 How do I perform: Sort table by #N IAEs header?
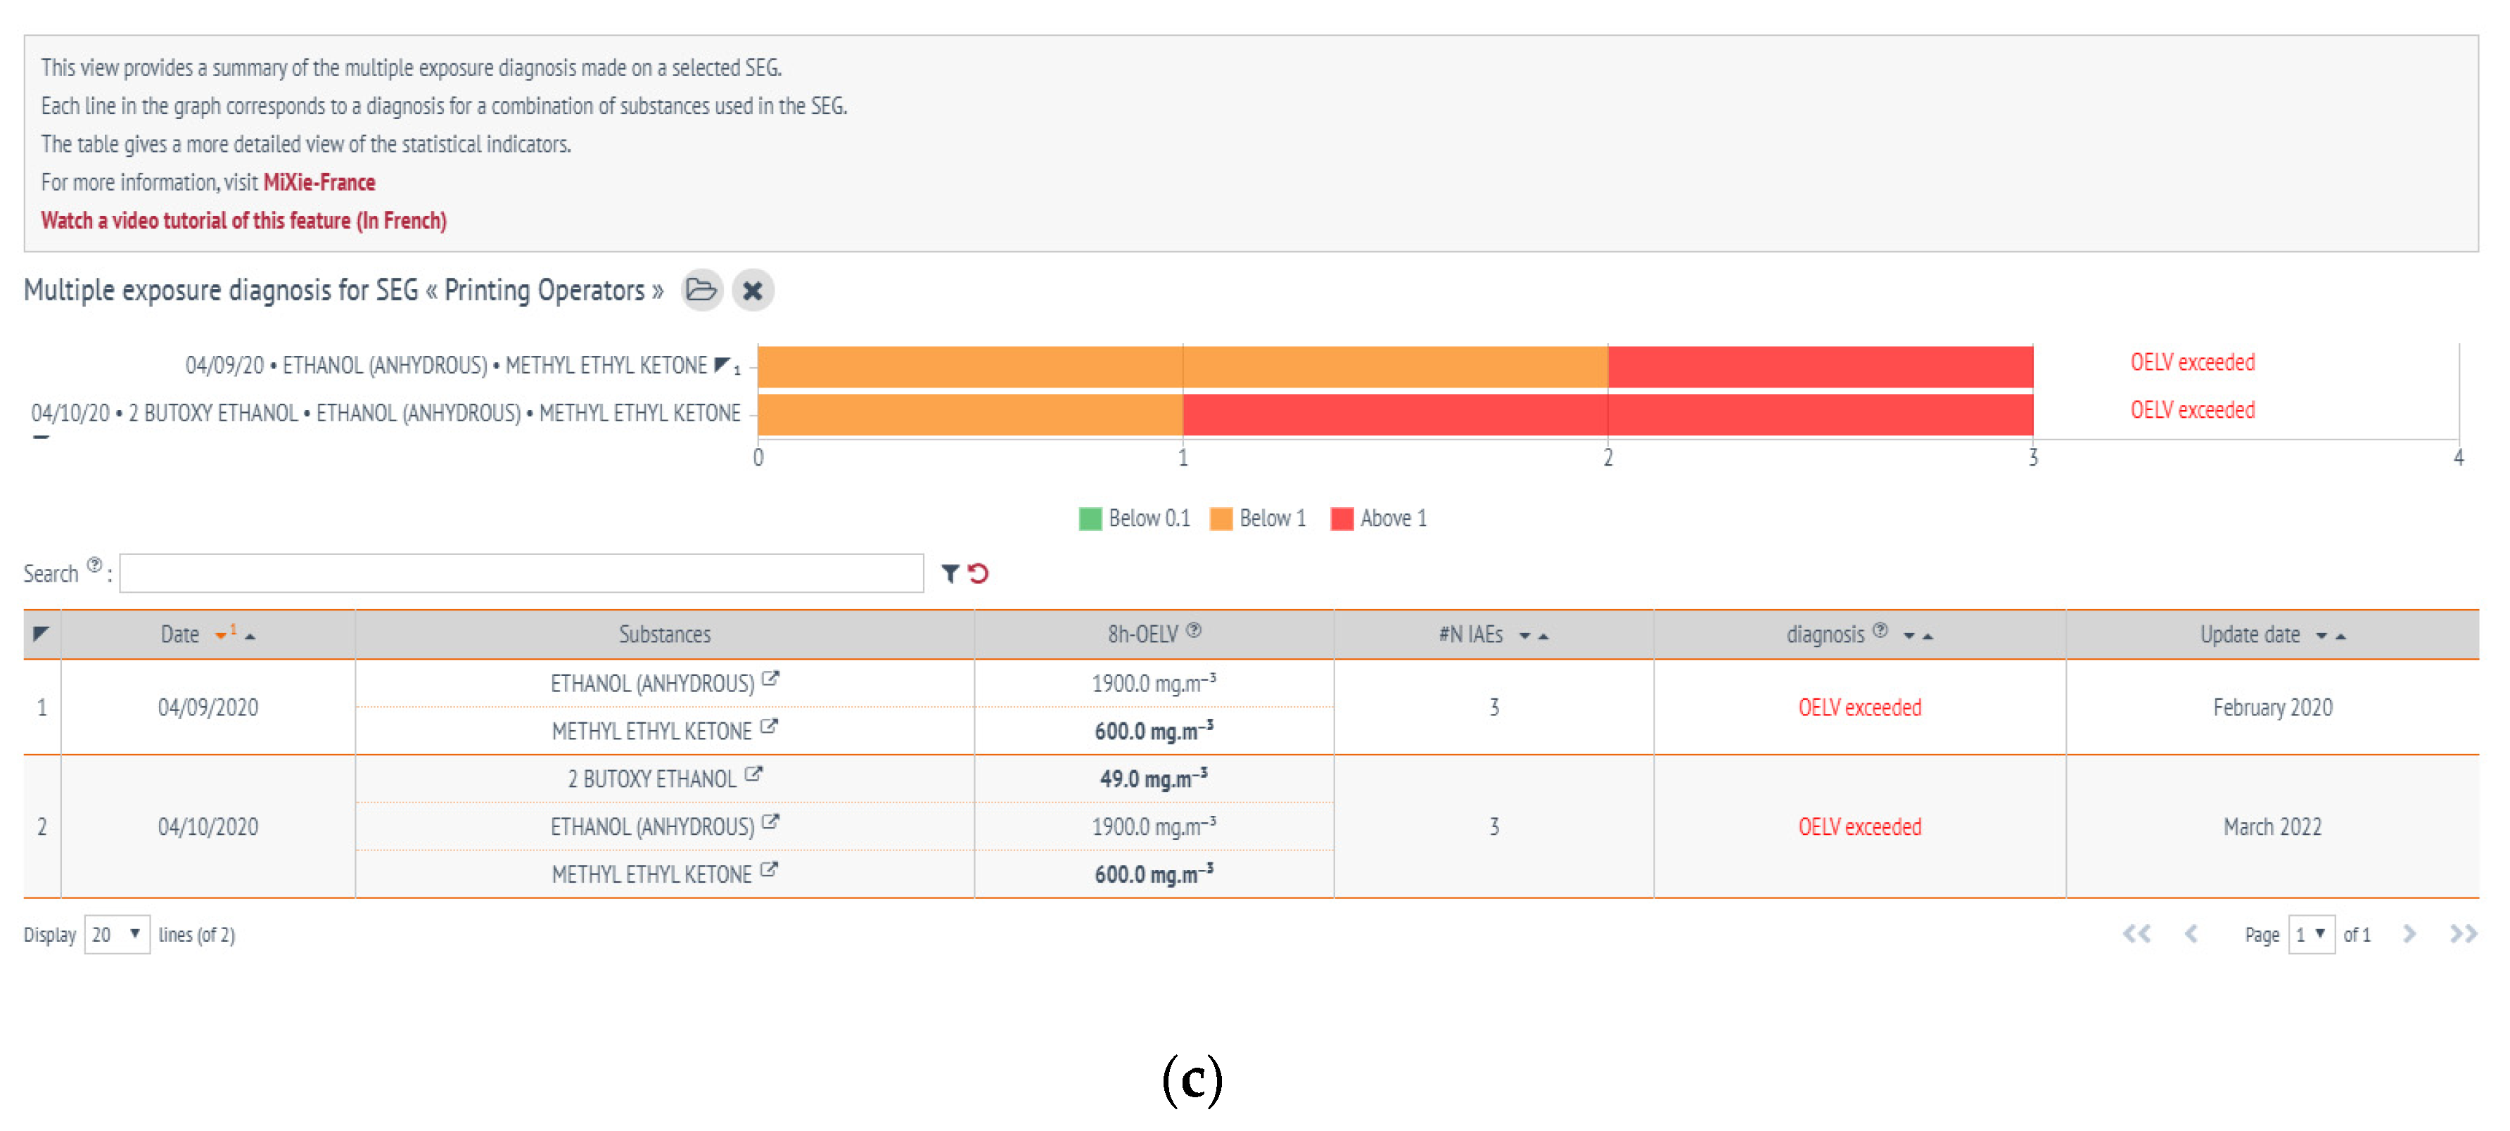click(x=1470, y=635)
